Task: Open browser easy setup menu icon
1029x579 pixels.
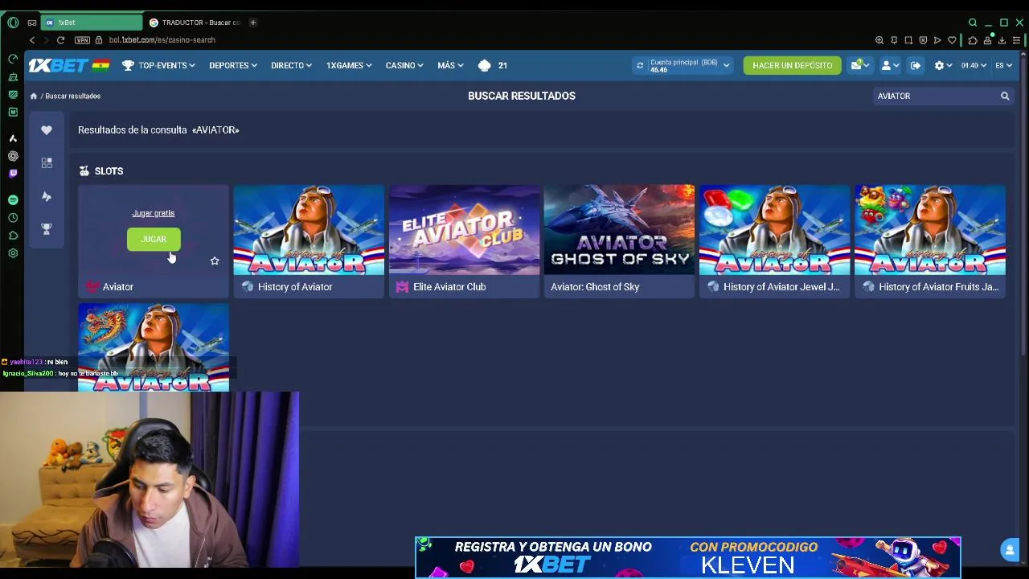Action: [1016, 40]
